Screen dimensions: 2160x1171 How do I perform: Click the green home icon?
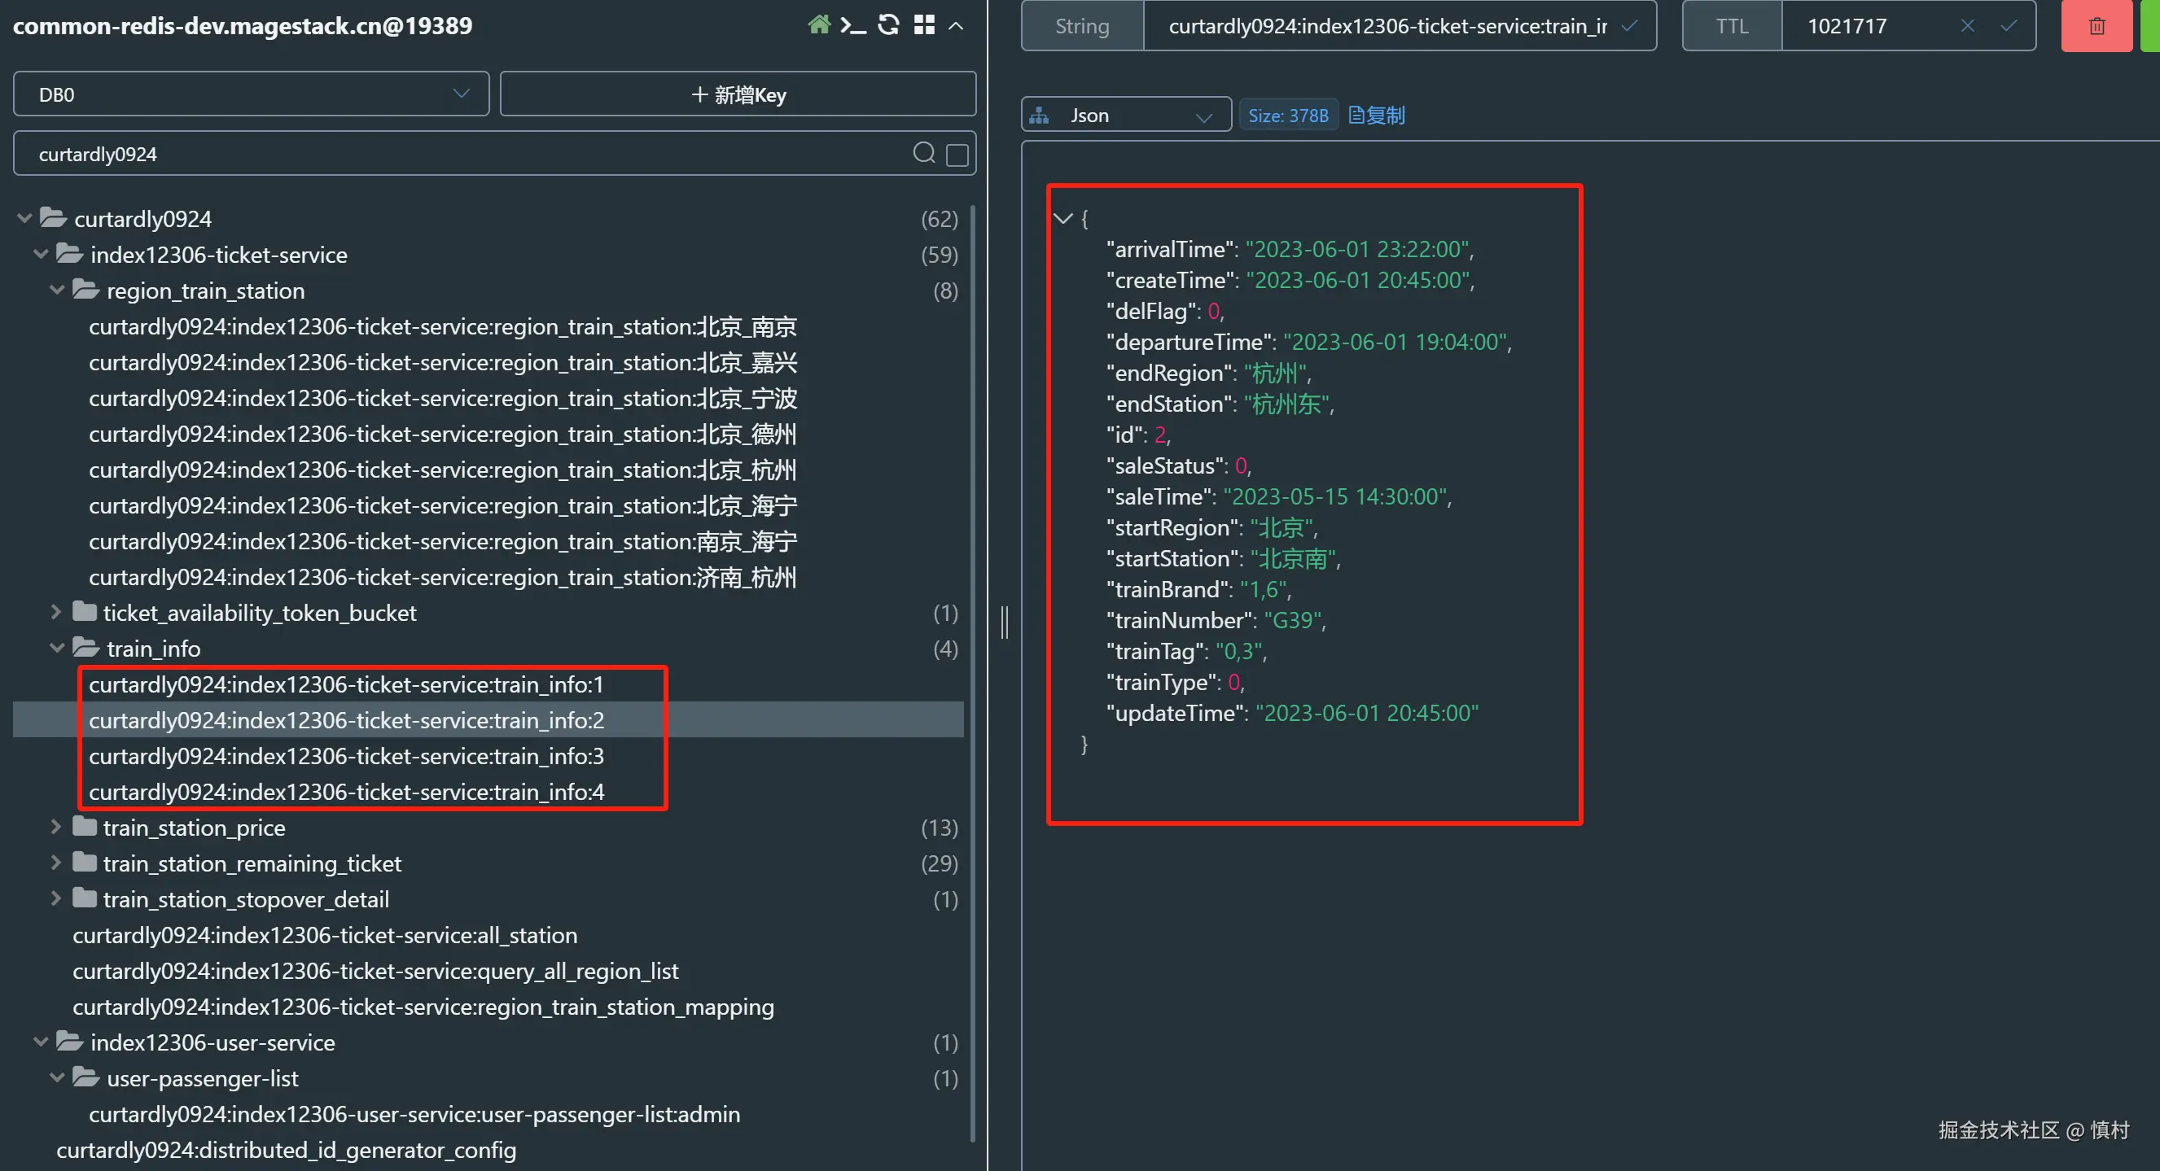click(x=818, y=25)
